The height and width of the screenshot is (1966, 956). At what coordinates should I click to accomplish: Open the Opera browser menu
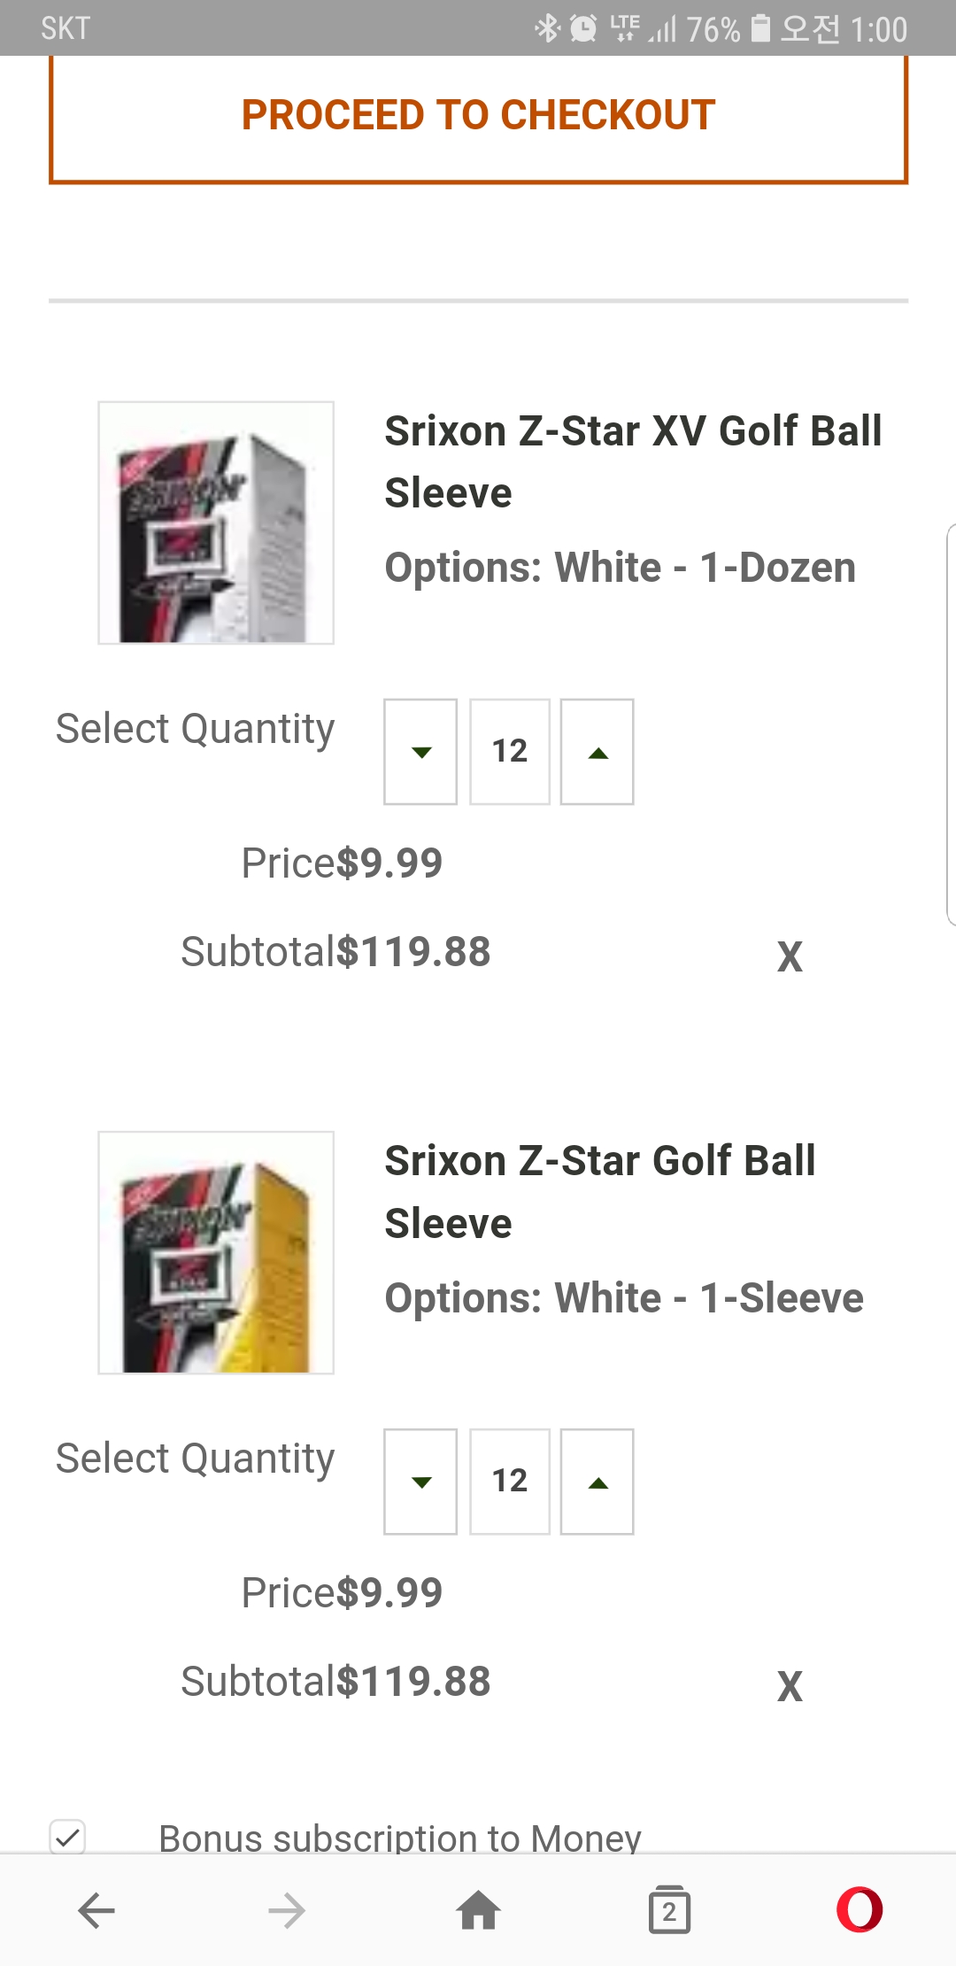(860, 1910)
